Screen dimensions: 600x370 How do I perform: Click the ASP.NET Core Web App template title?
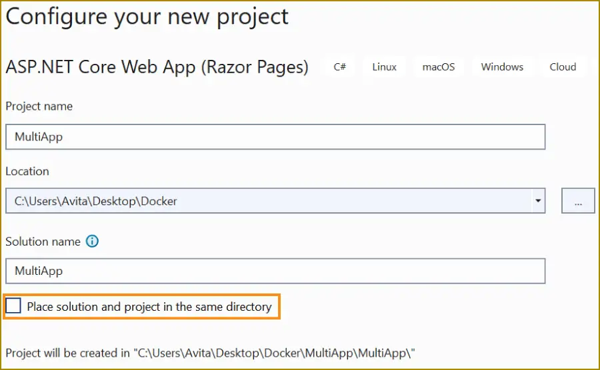tap(157, 67)
